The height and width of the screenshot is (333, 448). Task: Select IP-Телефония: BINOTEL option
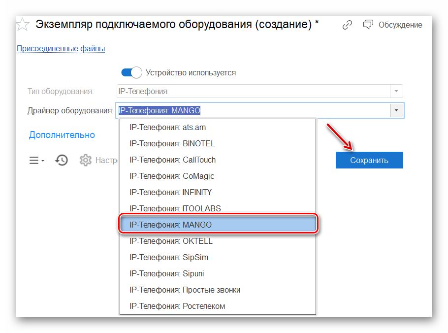click(218, 143)
